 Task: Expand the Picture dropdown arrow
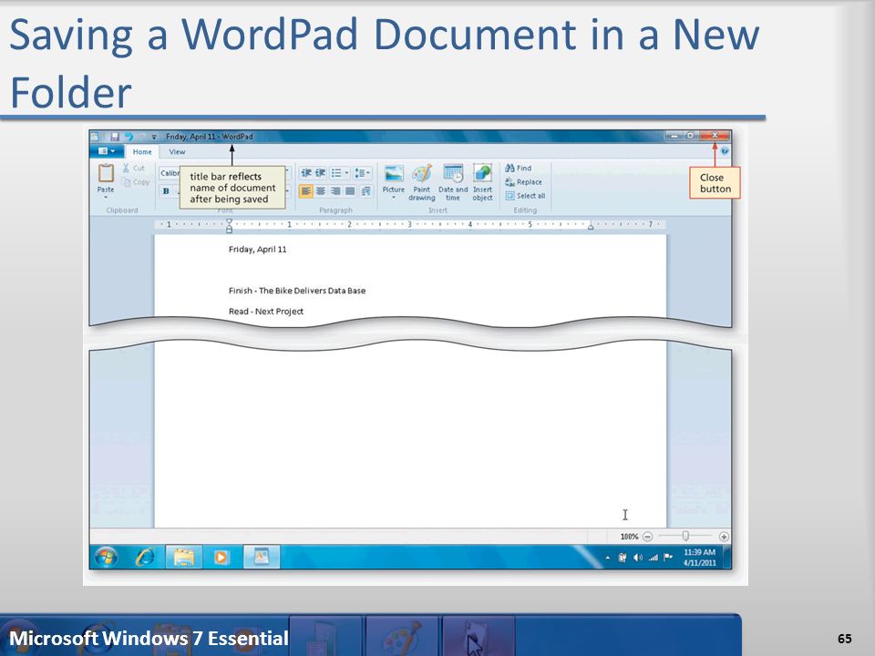coord(394,198)
